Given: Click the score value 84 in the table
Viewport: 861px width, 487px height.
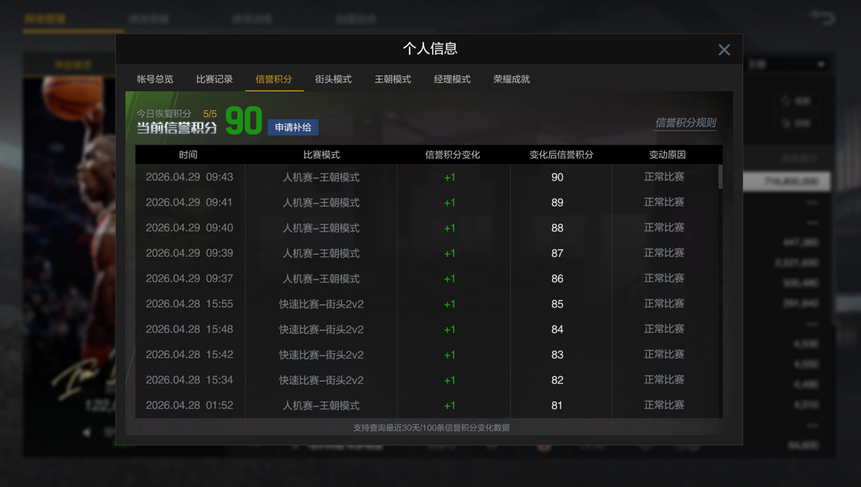Looking at the screenshot, I should 557,329.
